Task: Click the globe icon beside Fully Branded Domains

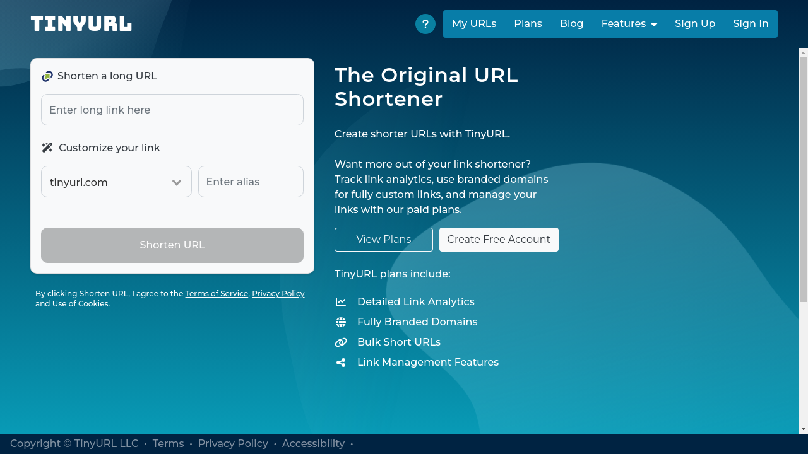Action: coord(341,322)
